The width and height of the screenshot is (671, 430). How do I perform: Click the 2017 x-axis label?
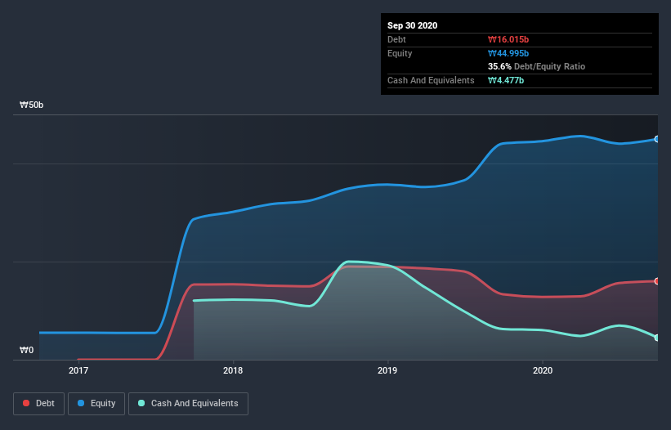tap(78, 370)
